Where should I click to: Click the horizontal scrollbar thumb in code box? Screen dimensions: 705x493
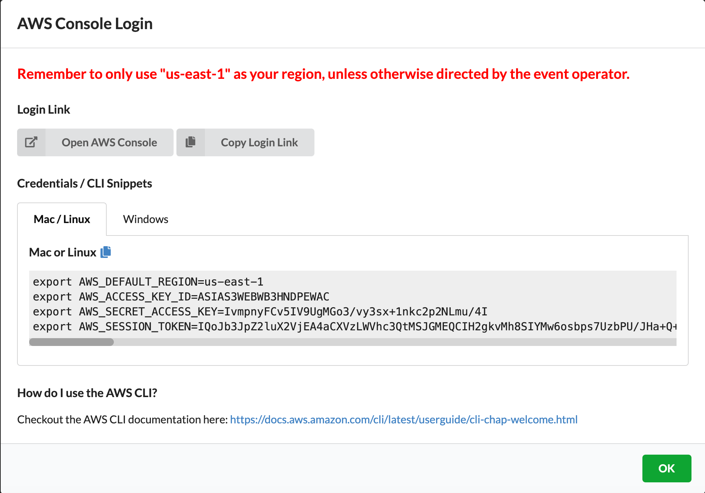[x=71, y=342]
